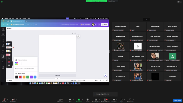Select the blue pen drawing tool
This screenshot has height=103, width=183.
[x=9, y=44]
